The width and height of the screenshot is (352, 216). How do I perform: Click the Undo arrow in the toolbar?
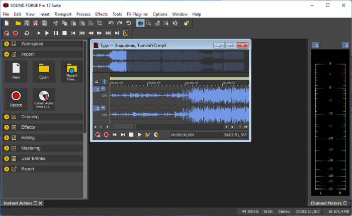[111, 23]
